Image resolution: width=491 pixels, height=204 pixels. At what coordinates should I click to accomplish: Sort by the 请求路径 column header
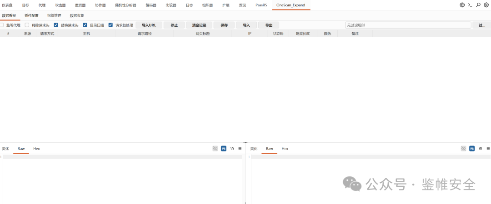145,34
